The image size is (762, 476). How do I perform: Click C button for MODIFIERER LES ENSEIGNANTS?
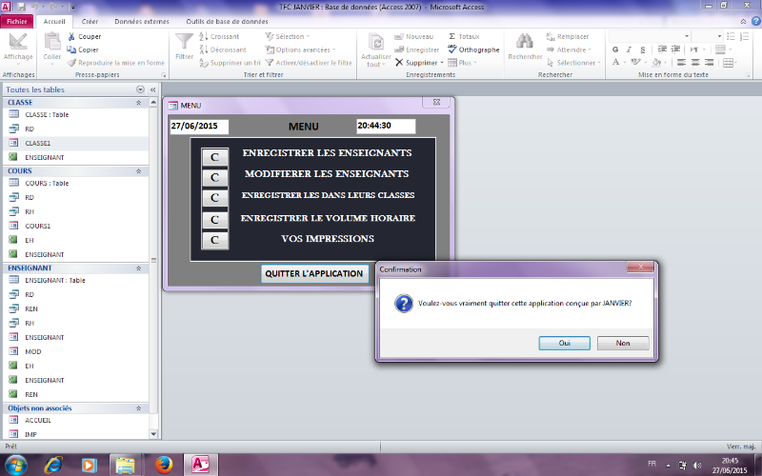coord(214,178)
